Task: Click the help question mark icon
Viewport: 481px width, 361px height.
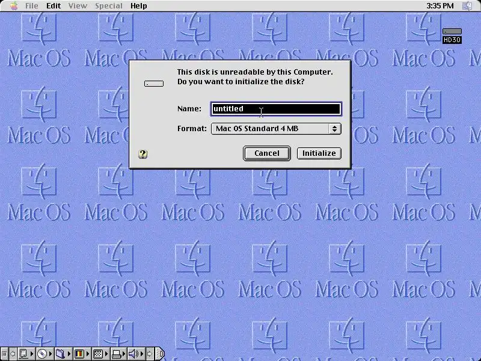Action: (142, 154)
